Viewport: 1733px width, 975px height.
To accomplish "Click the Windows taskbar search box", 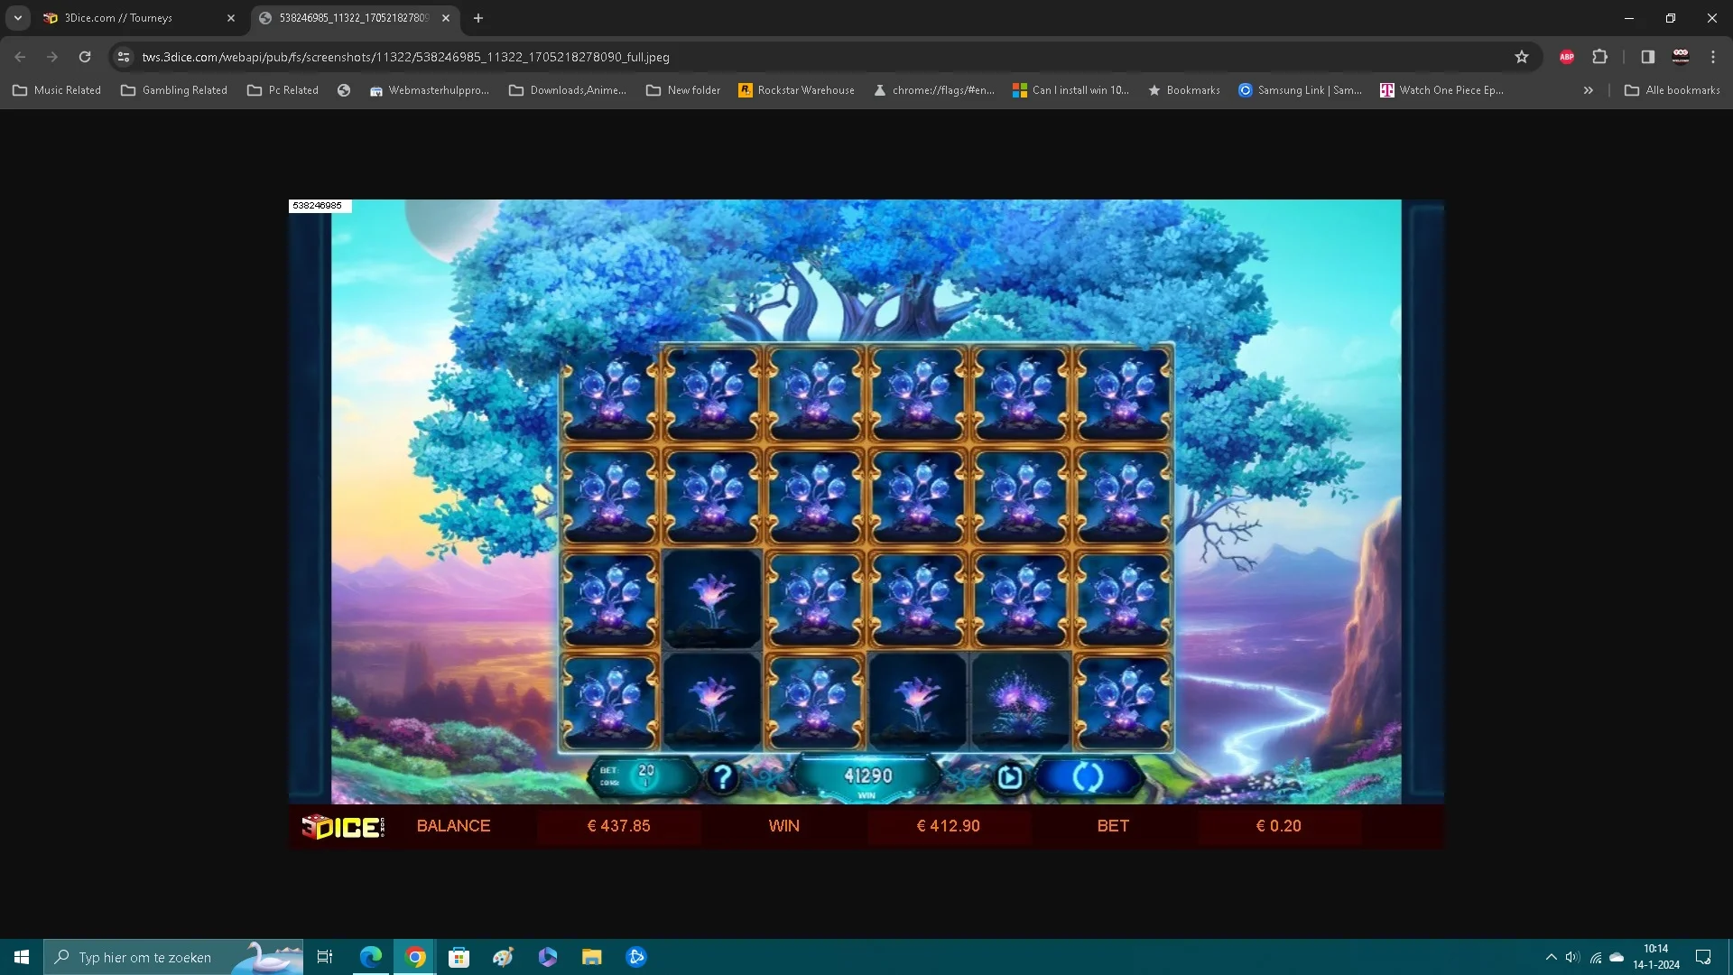I will click(x=173, y=957).
